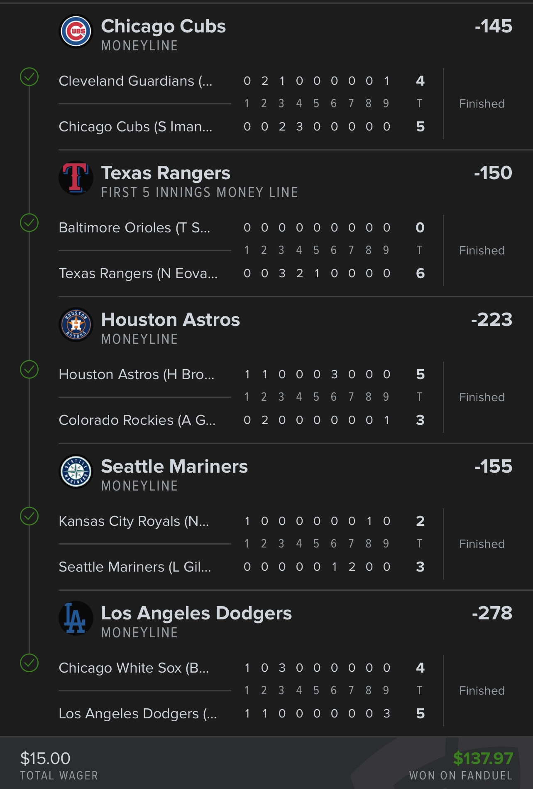This screenshot has height=789, width=533.
Task: Tap the $137.97 winnings amount
Action: [483, 758]
